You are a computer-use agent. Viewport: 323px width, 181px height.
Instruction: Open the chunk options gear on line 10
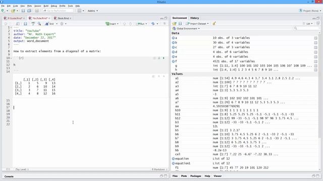pyautogui.click(x=154, y=58)
